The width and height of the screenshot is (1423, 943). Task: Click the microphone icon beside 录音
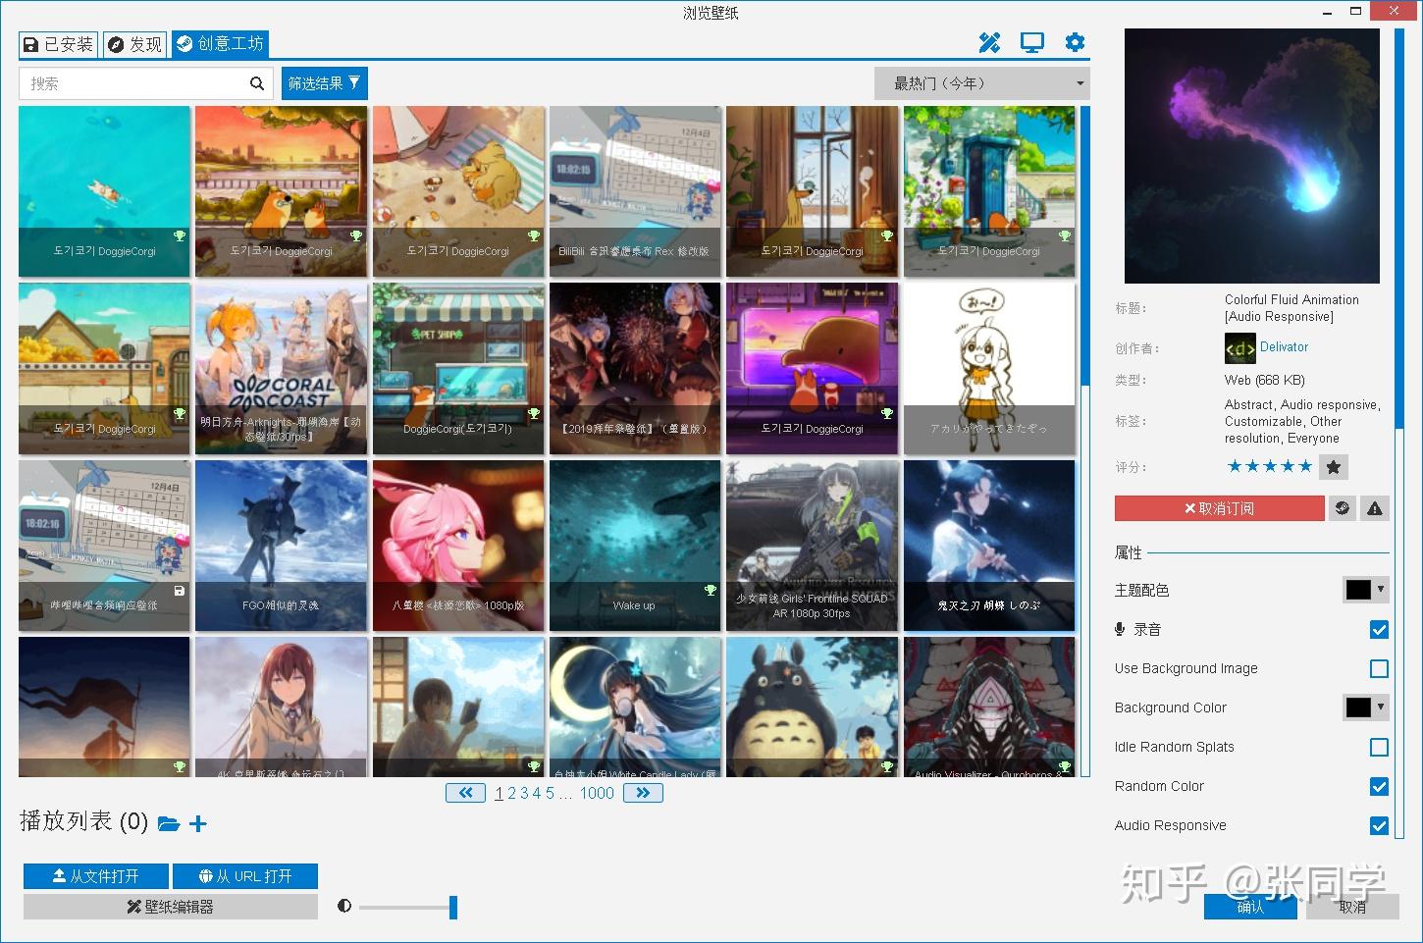click(1120, 629)
